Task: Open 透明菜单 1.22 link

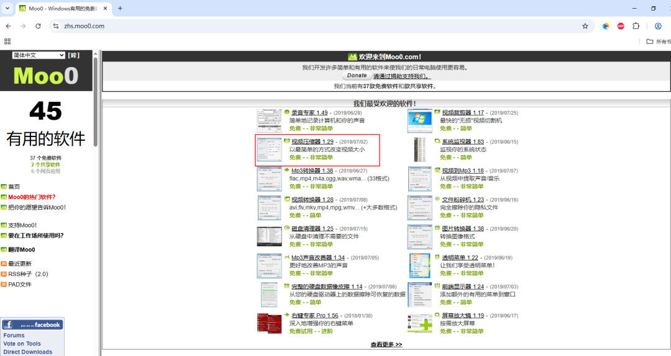Action: [460, 258]
